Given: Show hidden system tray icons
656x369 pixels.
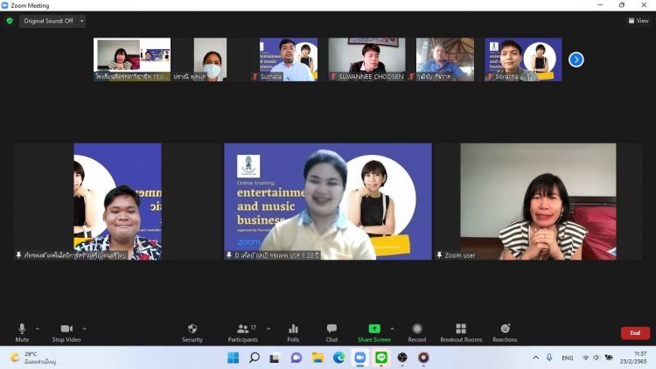Looking at the screenshot, I should [536, 358].
